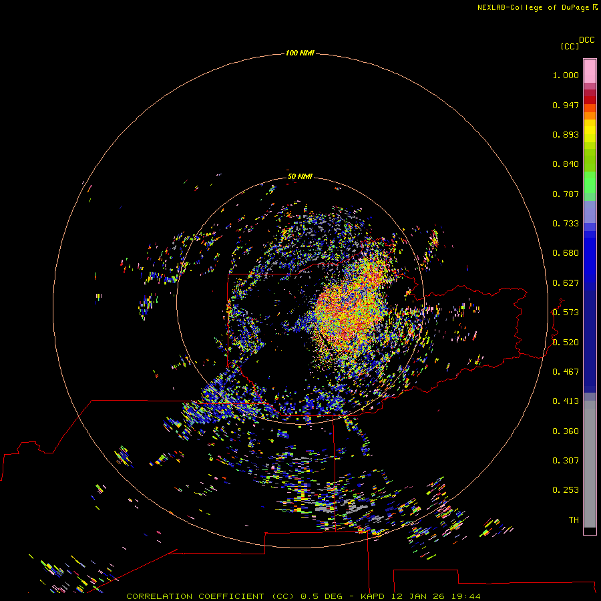The image size is (601, 601).
Task: Click the [CC] legend unit label
Action: point(570,46)
